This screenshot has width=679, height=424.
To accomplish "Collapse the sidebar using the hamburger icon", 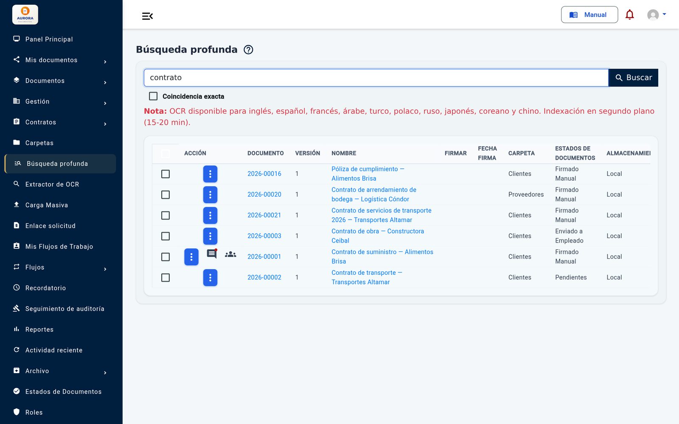I will [x=147, y=16].
